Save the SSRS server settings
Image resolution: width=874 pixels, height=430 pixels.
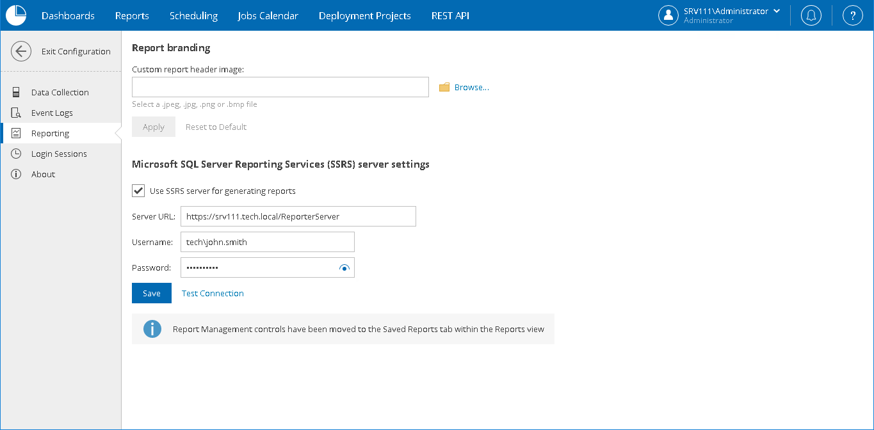152,292
